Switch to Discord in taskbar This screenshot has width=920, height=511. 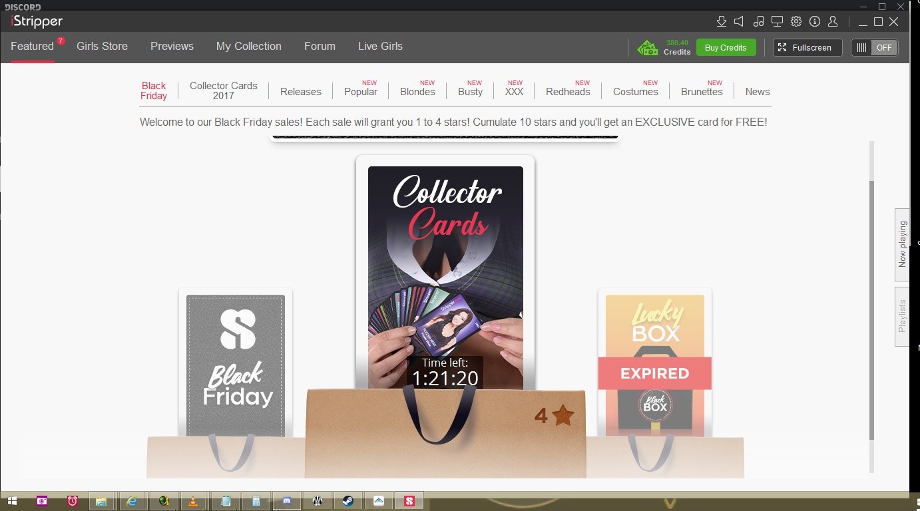287,501
